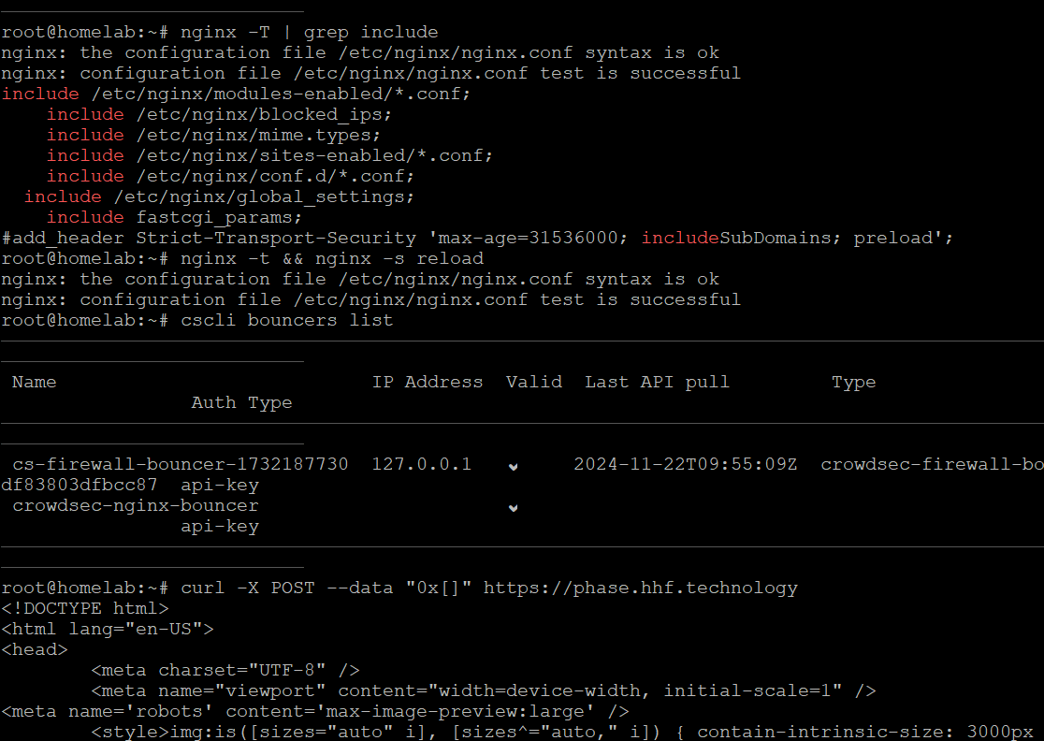Click the Last API pull column header
Viewport: 1044px width, 741px height.
click(x=657, y=383)
